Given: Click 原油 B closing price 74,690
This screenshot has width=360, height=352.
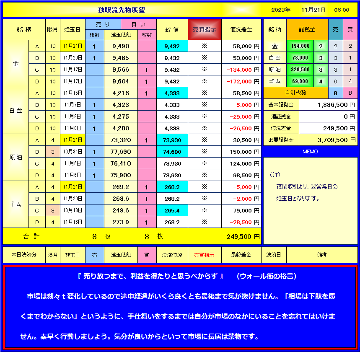Looking at the screenshot, I should 172,152.
